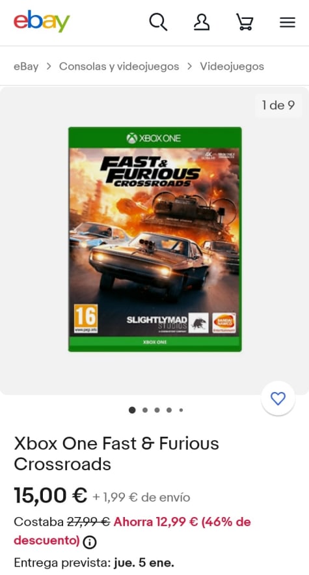Click the 1 de 9 image counter
309x575 pixels.
278,105
